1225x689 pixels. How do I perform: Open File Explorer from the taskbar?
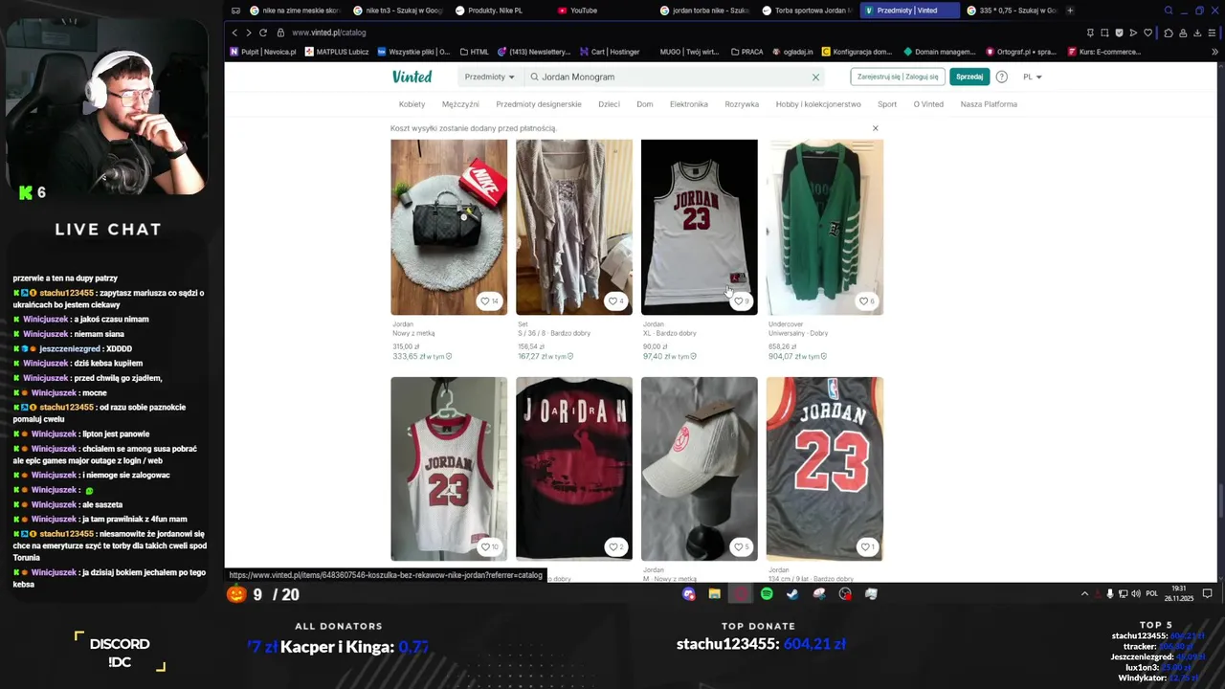[714, 594]
